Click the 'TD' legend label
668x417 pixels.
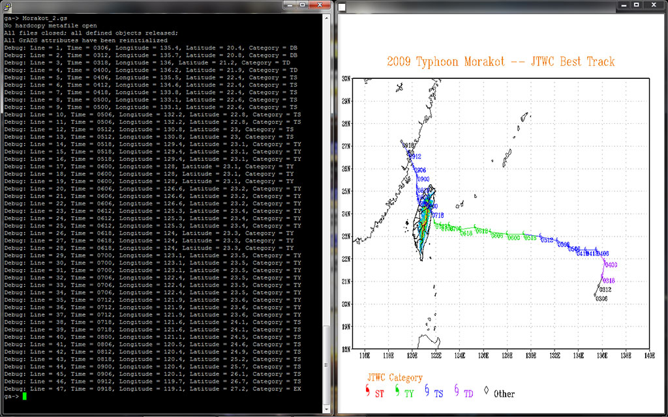coord(468,394)
